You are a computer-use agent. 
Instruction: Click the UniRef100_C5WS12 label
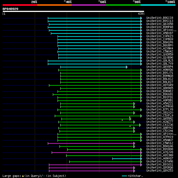point(160,143)
